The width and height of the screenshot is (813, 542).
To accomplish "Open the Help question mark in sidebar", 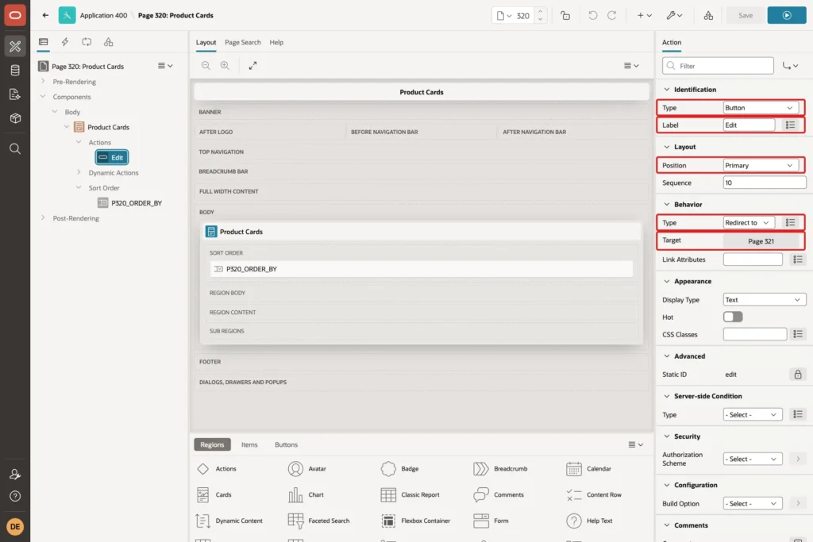I will (15, 496).
